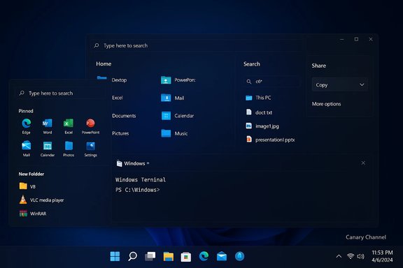Open image1.jpg in Search results
Viewport: 403px width, 268px height.
[x=262, y=126]
